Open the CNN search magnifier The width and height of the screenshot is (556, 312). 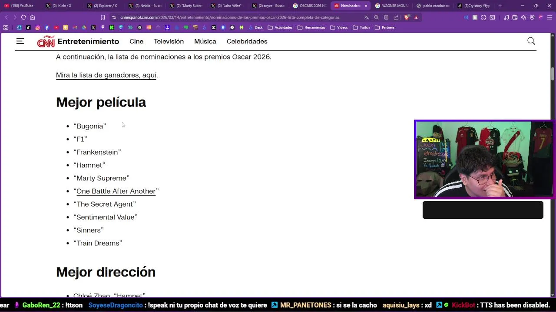531,41
